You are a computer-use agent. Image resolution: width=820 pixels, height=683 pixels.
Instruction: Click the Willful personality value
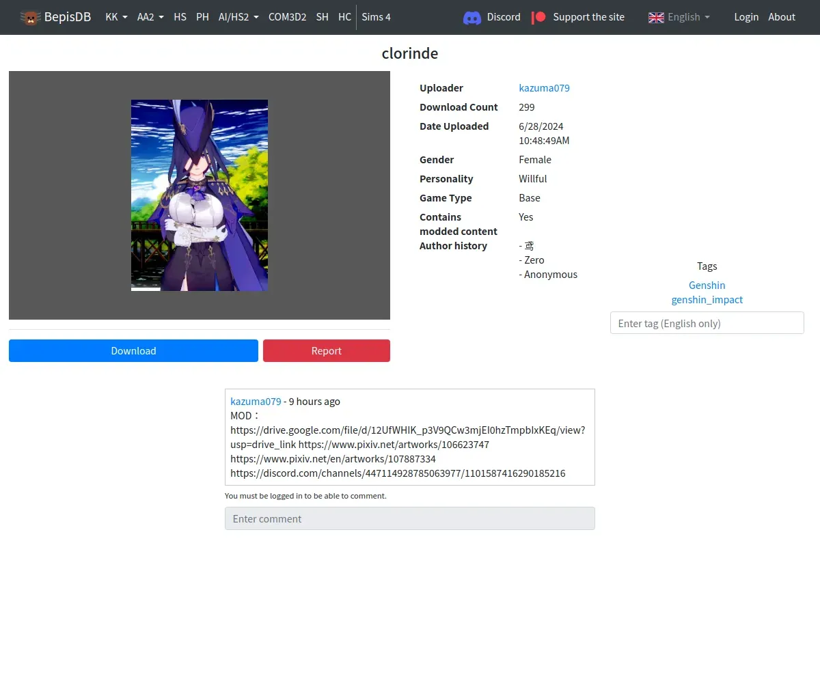[533, 179]
